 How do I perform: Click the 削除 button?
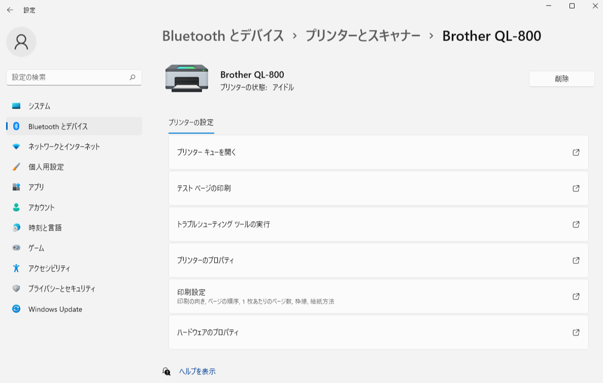[561, 79]
